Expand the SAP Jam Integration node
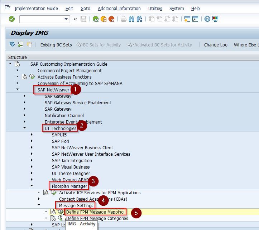 tap(32, 160)
